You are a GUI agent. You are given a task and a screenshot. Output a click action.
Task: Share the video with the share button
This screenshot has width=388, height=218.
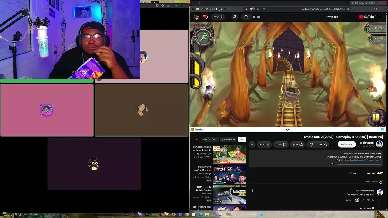[298, 145]
